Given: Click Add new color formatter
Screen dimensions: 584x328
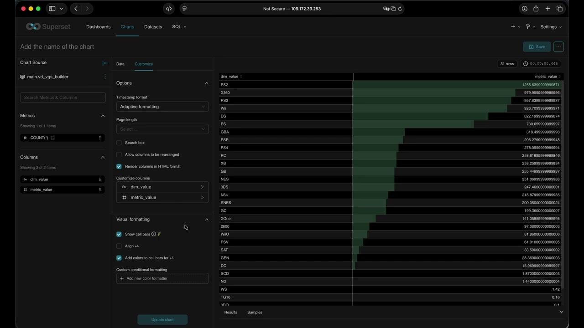Looking at the screenshot, I should pos(162,278).
